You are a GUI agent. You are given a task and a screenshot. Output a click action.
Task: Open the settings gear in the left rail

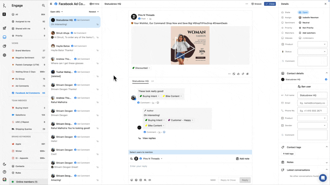click(4, 55)
